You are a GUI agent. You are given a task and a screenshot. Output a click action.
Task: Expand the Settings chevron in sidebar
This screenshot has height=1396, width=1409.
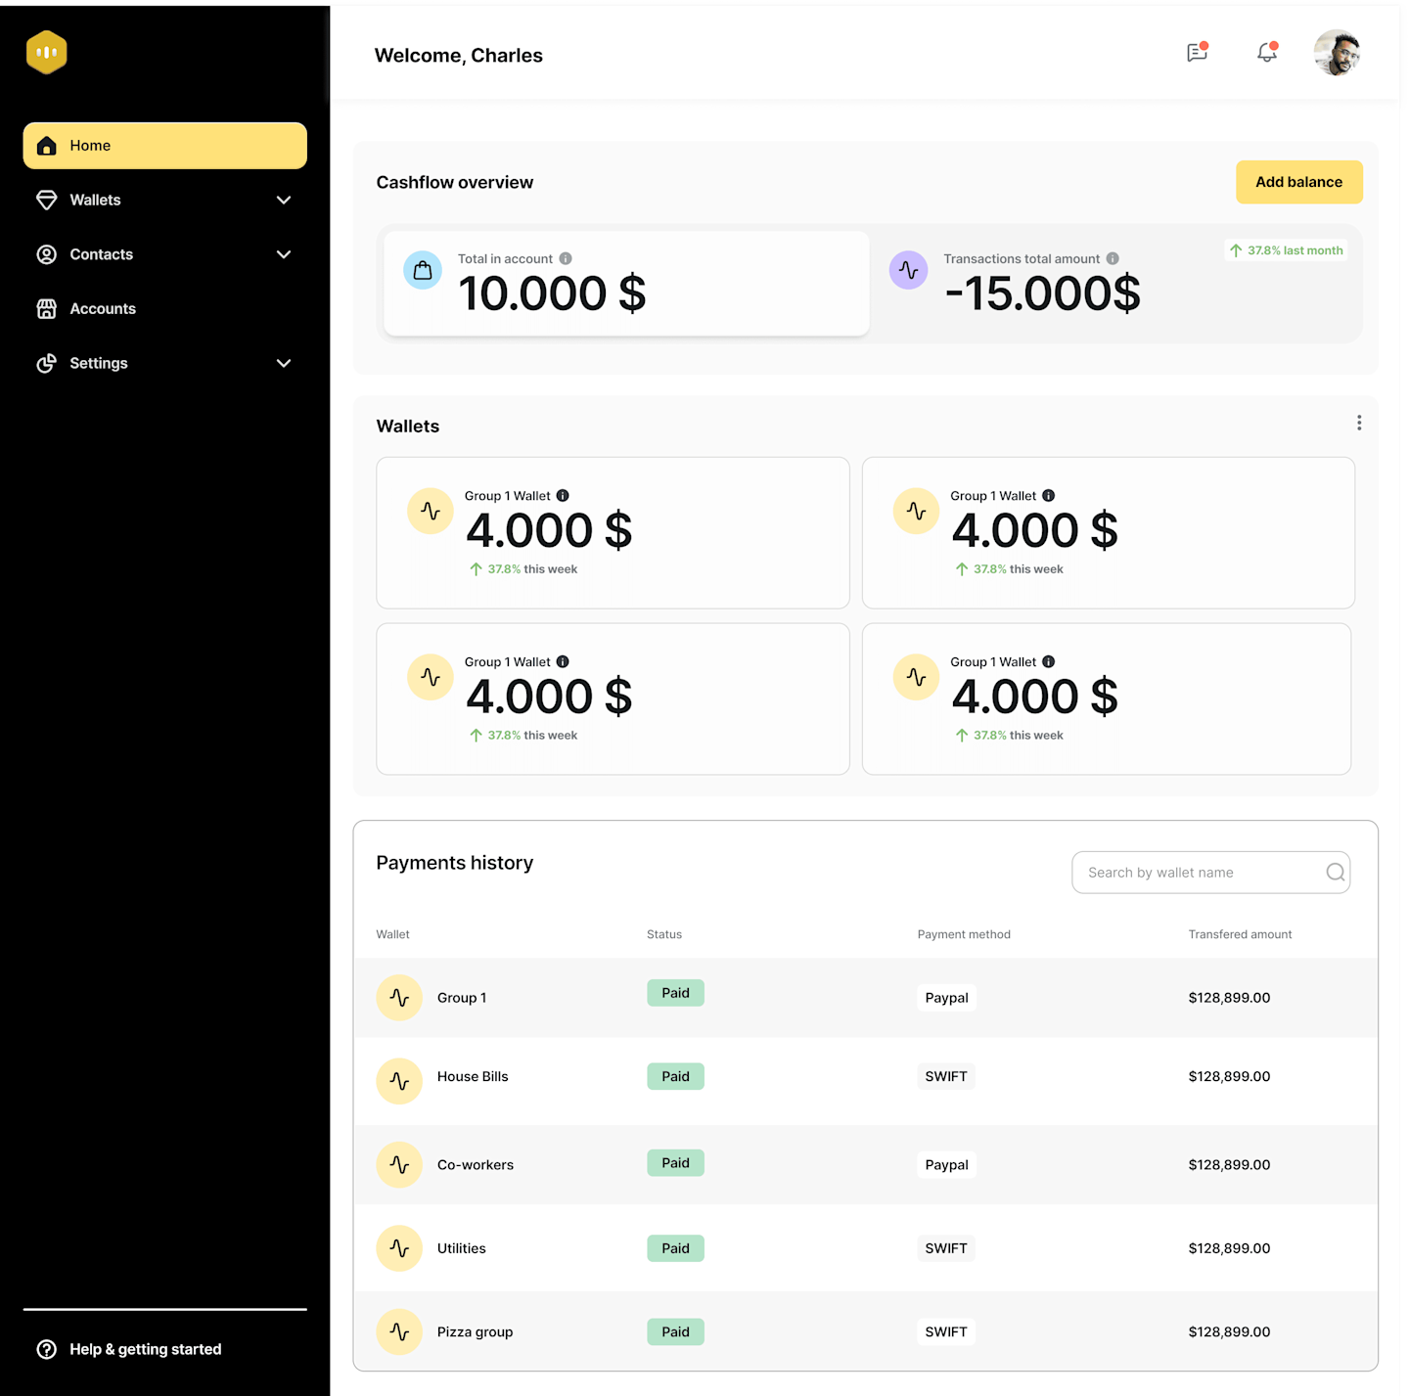click(x=284, y=363)
